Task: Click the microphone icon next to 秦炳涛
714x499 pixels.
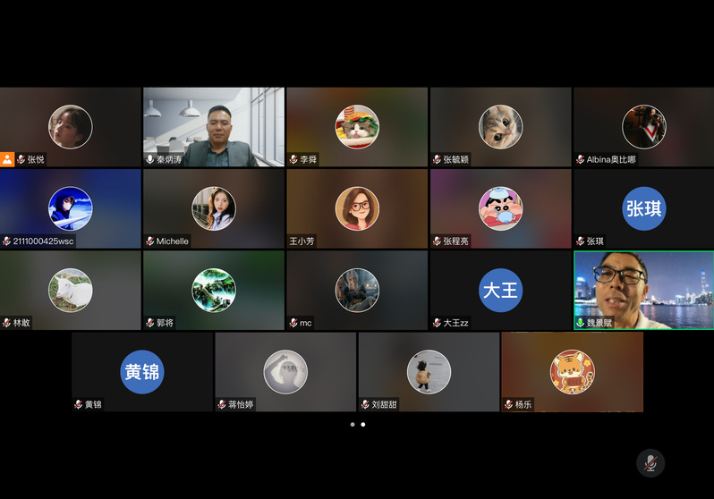Action: [x=150, y=159]
